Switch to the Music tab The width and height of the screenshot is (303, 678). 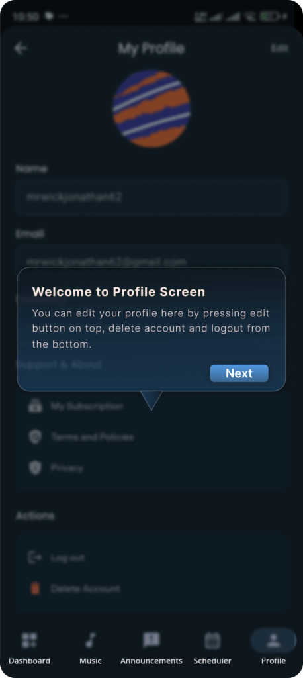(x=91, y=647)
